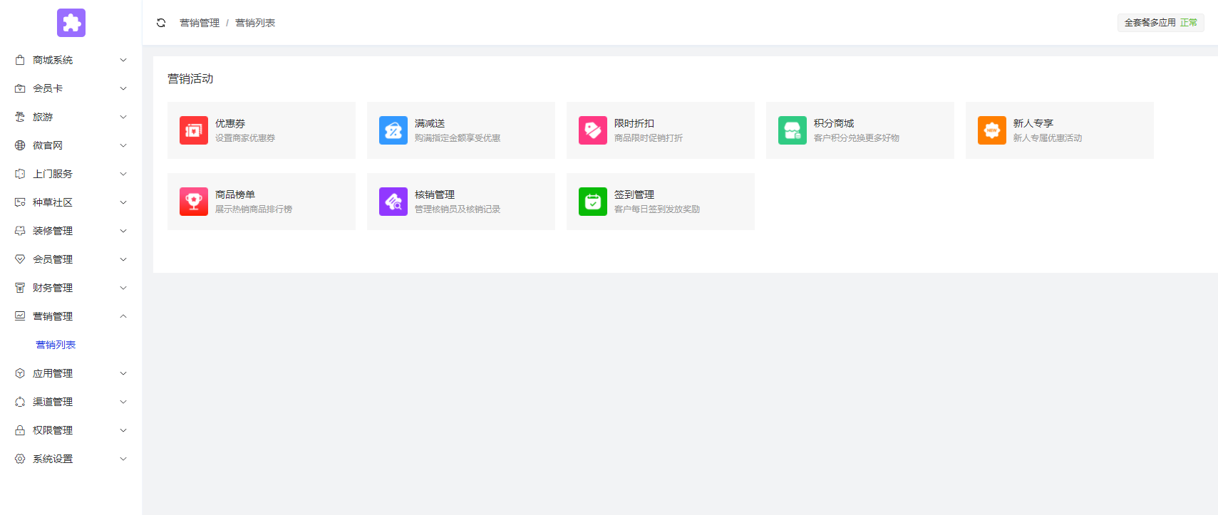This screenshot has height=515, width=1218.
Task: Click the 种草社区 icon in sidebar
Action: (x=20, y=202)
